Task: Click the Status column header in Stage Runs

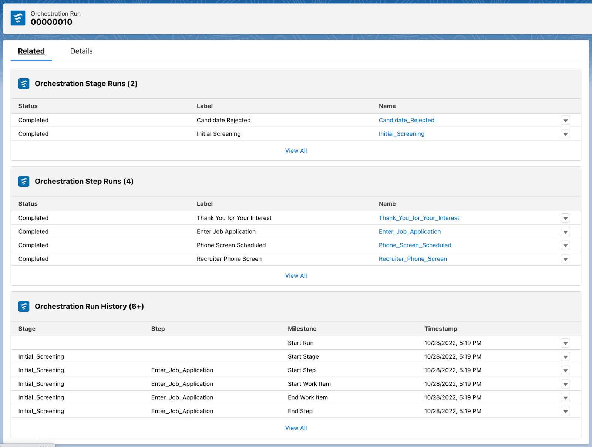Action: coord(28,106)
